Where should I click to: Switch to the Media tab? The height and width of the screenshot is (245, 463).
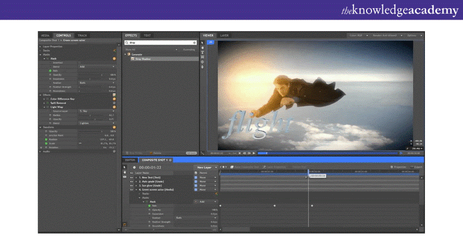pyautogui.click(x=45, y=35)
